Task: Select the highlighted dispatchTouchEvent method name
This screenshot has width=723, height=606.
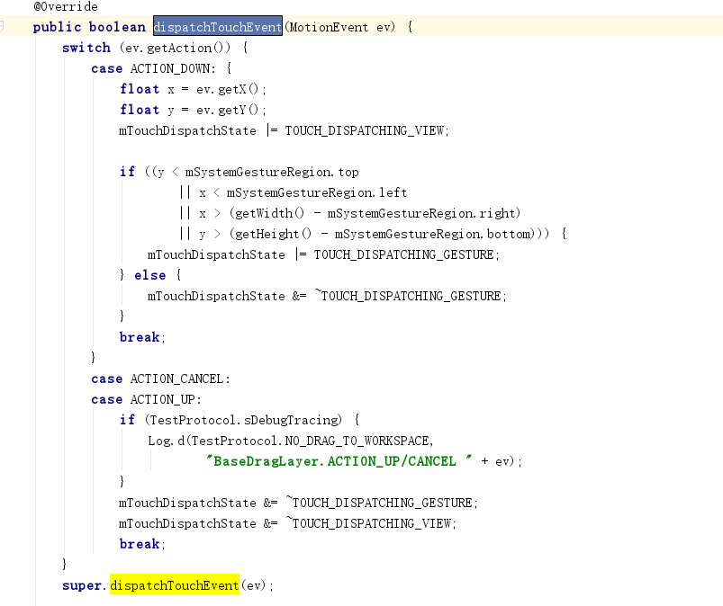Action: (x=216, y=27)
